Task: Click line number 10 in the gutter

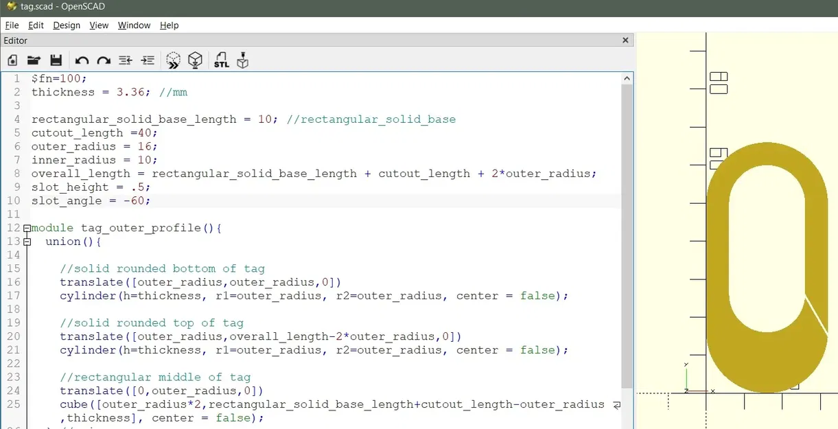Action: (14, 200)
